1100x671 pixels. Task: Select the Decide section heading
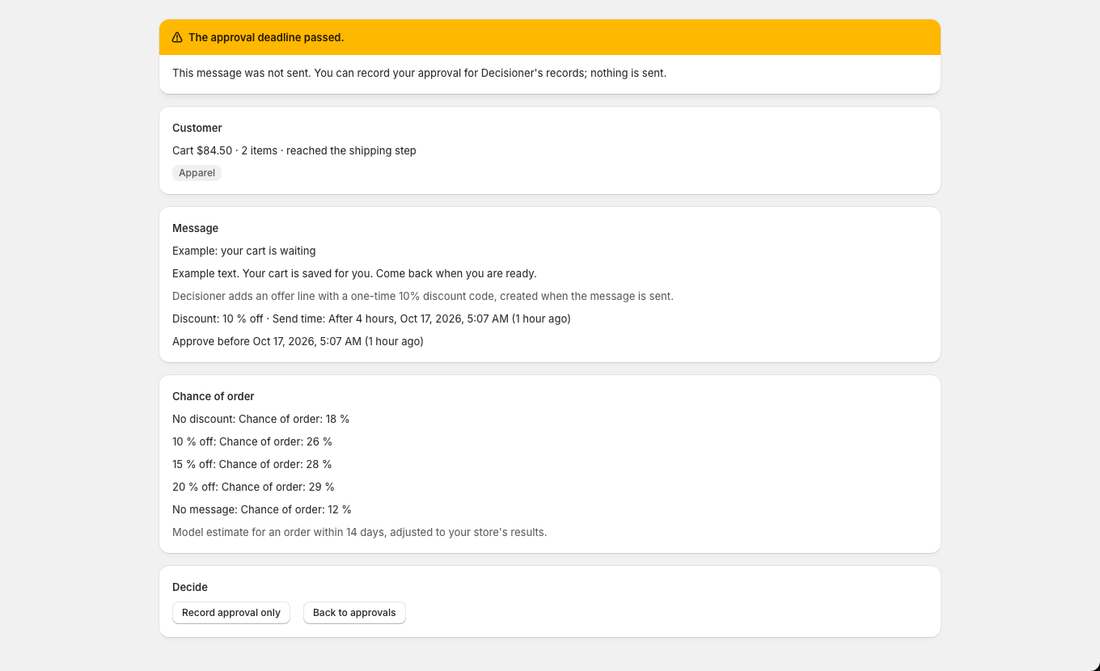click(190, 587)
